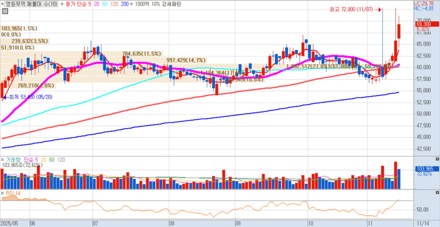This screenshot has height=227, width=440.
Task: Click the 72.62% value on volume axis
Action: coord(424,174)
